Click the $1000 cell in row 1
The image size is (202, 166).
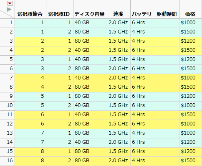tap(191, 23)
